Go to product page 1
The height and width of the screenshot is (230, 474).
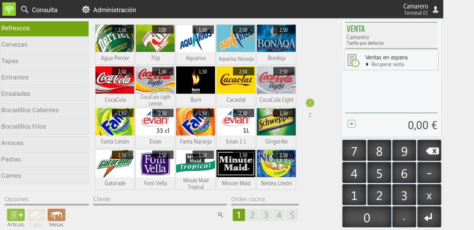tap(310, 103)
